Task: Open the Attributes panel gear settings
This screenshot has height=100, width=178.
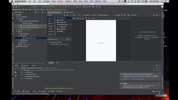Action: tap(157, 15)
